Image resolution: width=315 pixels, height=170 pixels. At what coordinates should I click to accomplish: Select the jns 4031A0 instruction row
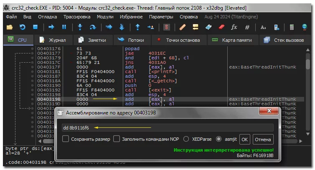point(170,63)
